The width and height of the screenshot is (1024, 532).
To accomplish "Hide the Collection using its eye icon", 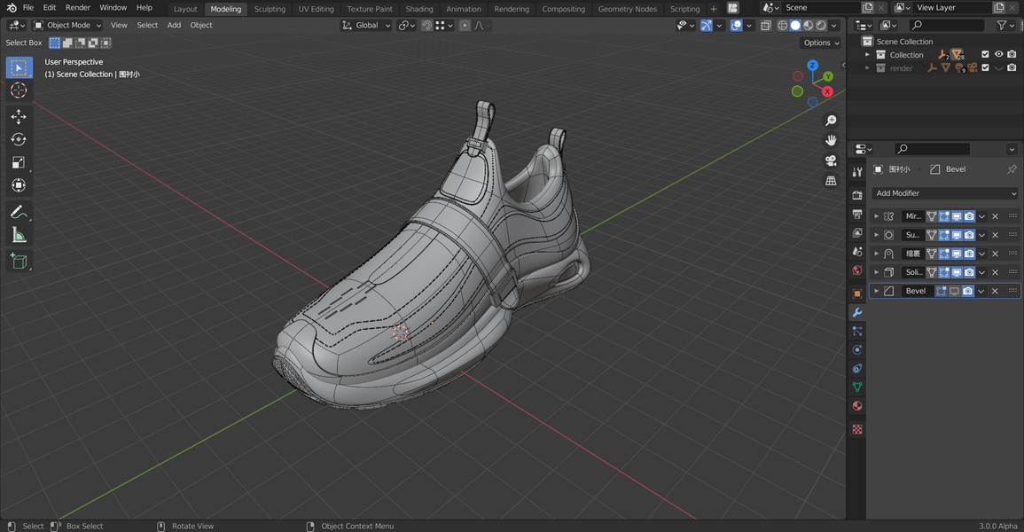I will pyautogui.click(x=998, y=55).
